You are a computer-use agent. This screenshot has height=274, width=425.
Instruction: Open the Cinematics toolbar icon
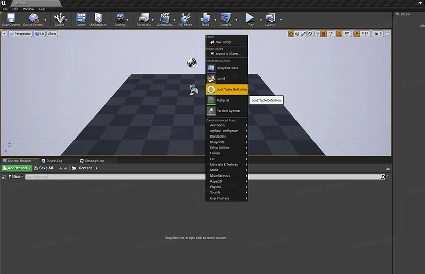click(165, 19)
